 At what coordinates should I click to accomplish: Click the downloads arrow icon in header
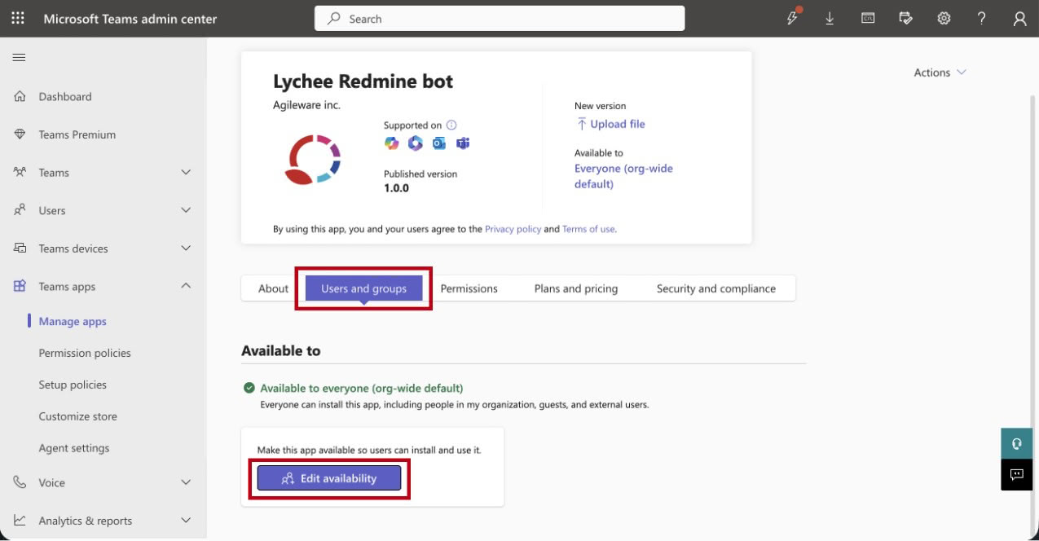tap(830, 19)
